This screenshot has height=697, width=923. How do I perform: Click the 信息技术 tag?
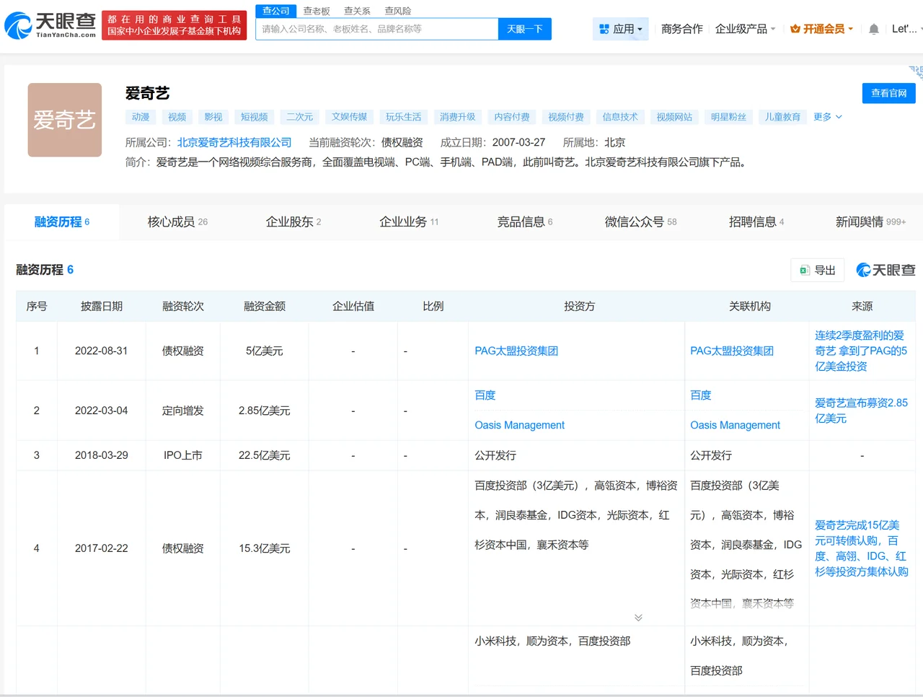click(620, 117)
